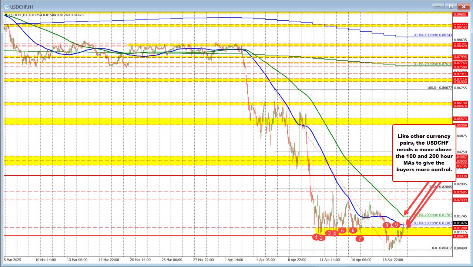Select the red circle marker numbered 6
473x267 pixels.
pos(353,231)
